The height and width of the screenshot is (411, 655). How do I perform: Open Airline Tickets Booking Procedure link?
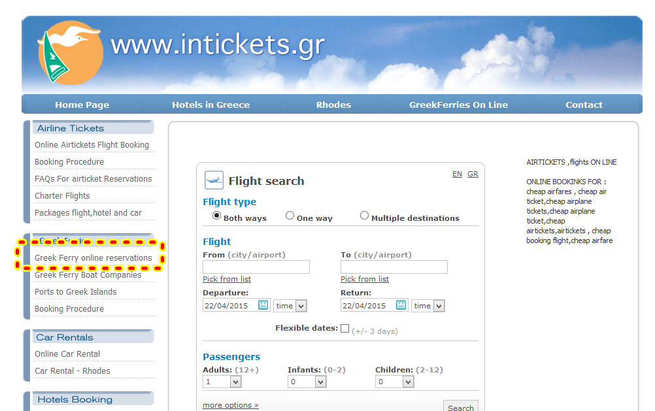pos(69,162)
